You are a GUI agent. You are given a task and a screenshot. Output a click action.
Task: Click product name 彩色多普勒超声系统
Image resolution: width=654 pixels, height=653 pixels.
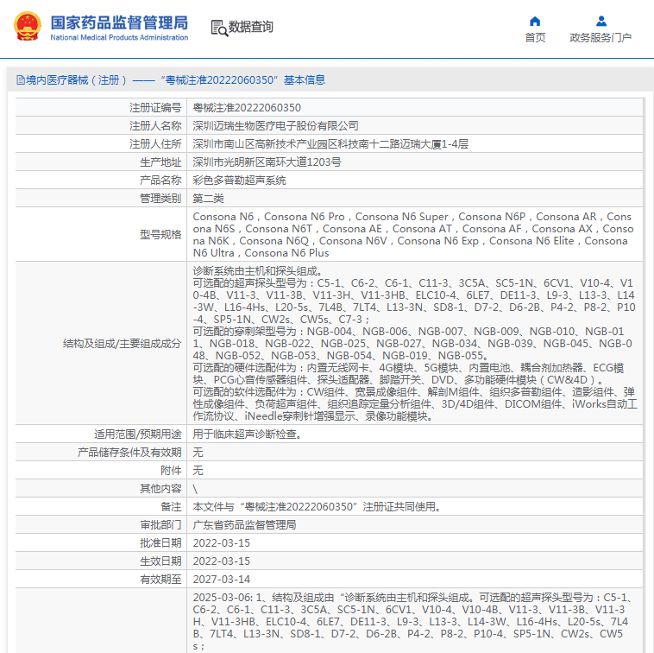[239, 181]
